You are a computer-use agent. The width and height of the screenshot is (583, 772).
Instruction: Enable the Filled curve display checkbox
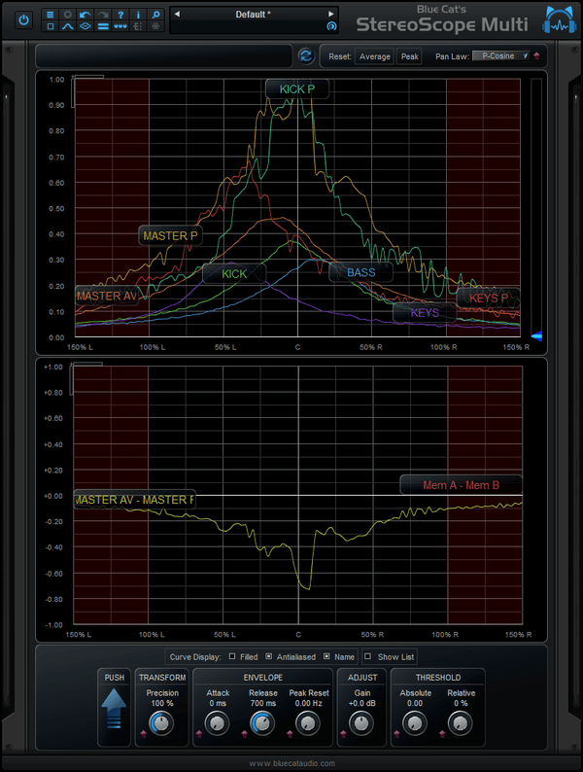[232, 657]
